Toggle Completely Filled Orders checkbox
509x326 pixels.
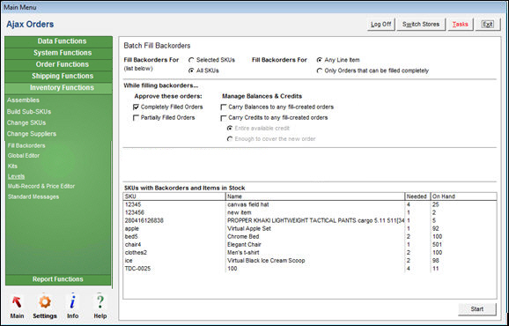tap(136, 107)
